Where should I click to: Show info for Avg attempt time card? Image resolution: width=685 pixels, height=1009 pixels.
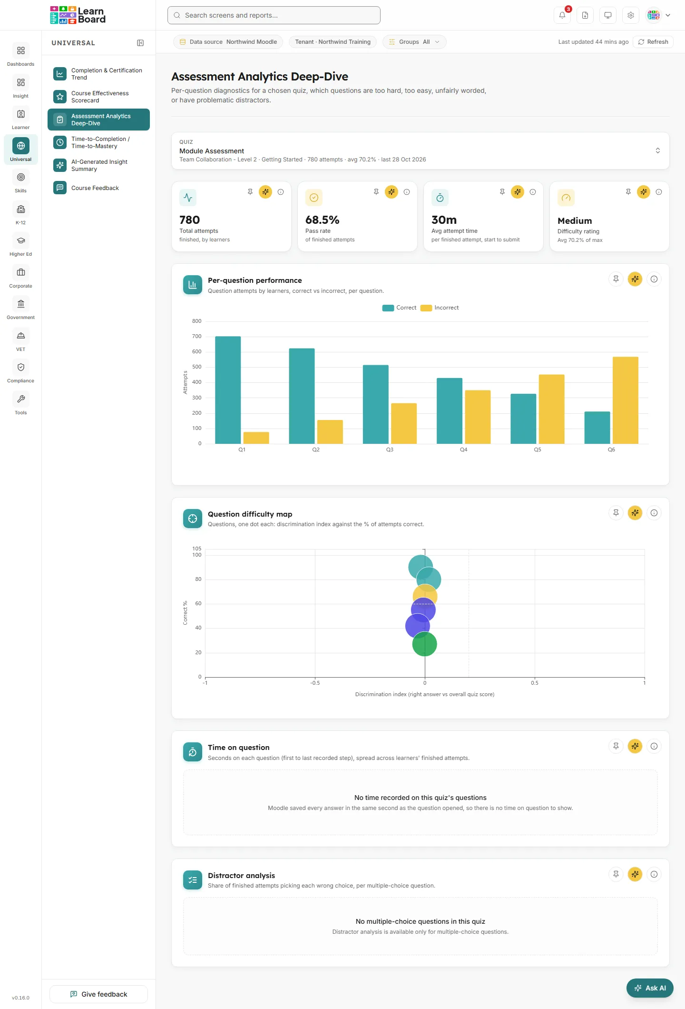[533, 192]
